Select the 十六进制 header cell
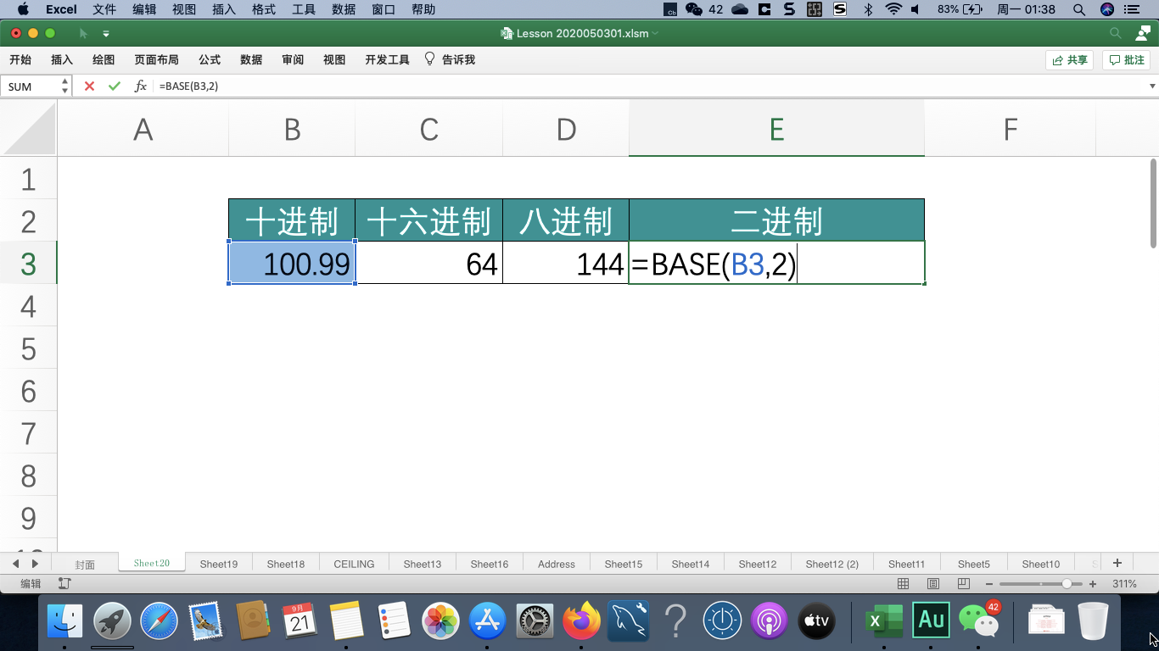 [x=428, y=220]
